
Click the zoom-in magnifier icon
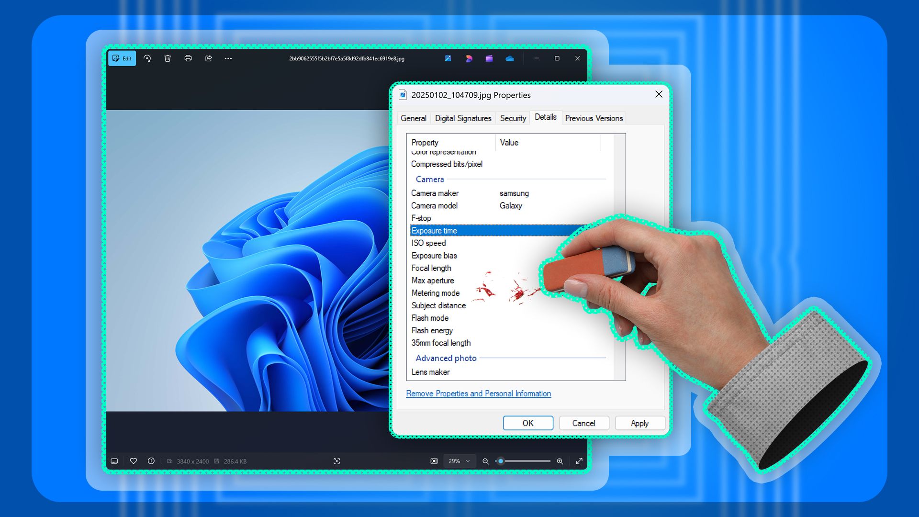click(x=560, y=461)
